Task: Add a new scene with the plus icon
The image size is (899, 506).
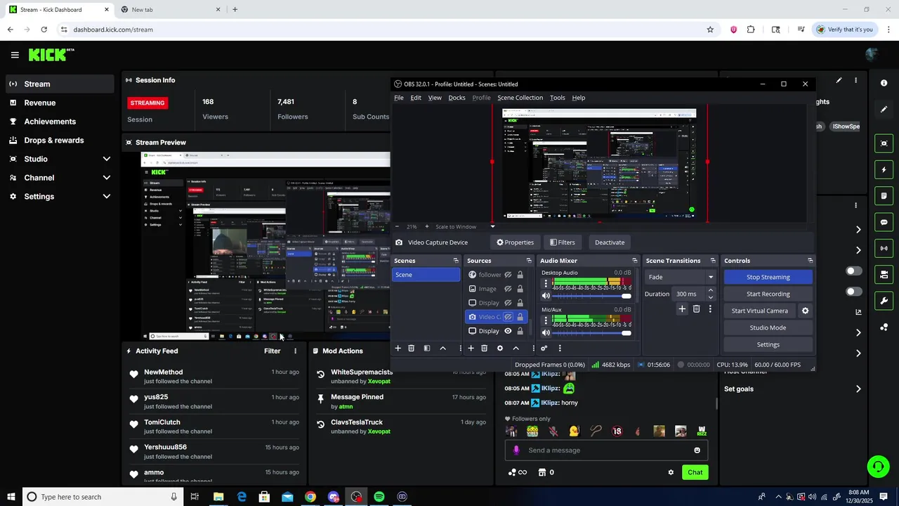Action: coord(398,348)
